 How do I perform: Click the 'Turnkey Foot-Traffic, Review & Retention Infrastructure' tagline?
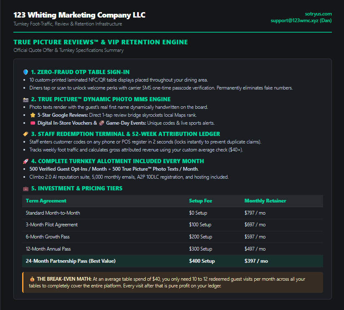pos(68,24)
